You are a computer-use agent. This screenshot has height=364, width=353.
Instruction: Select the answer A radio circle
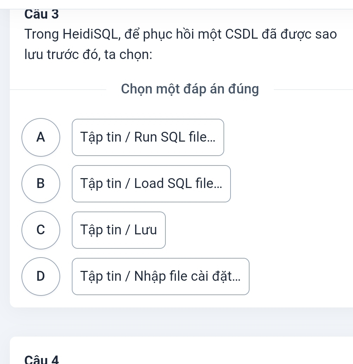[x=41, y=137]
